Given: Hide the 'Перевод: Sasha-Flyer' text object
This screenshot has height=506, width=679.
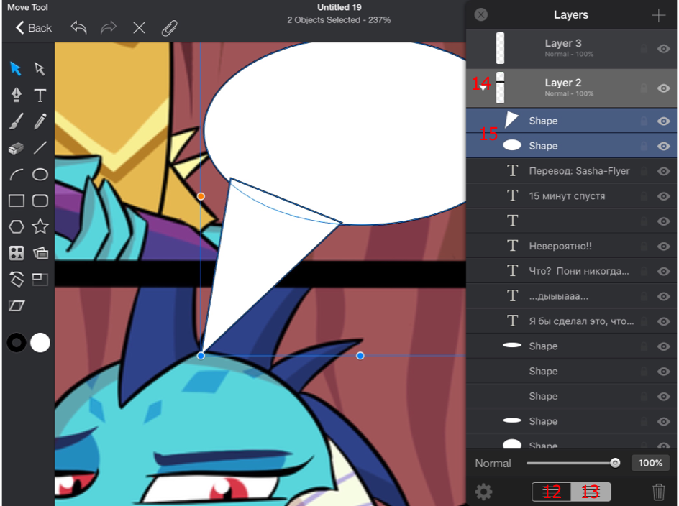Looking at the screenshot, I should click(x=663, y=171).
